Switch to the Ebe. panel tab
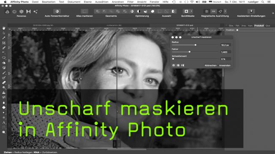This screenshot has height=154, width=275. 231,26
